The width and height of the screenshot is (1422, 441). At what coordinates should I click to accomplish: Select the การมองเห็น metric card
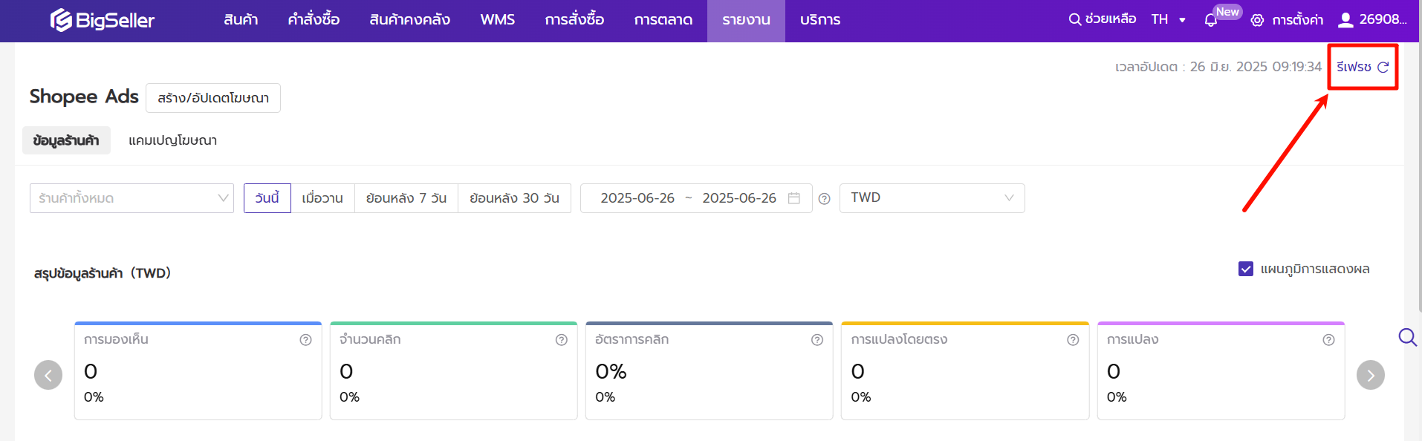coord(198,370)
